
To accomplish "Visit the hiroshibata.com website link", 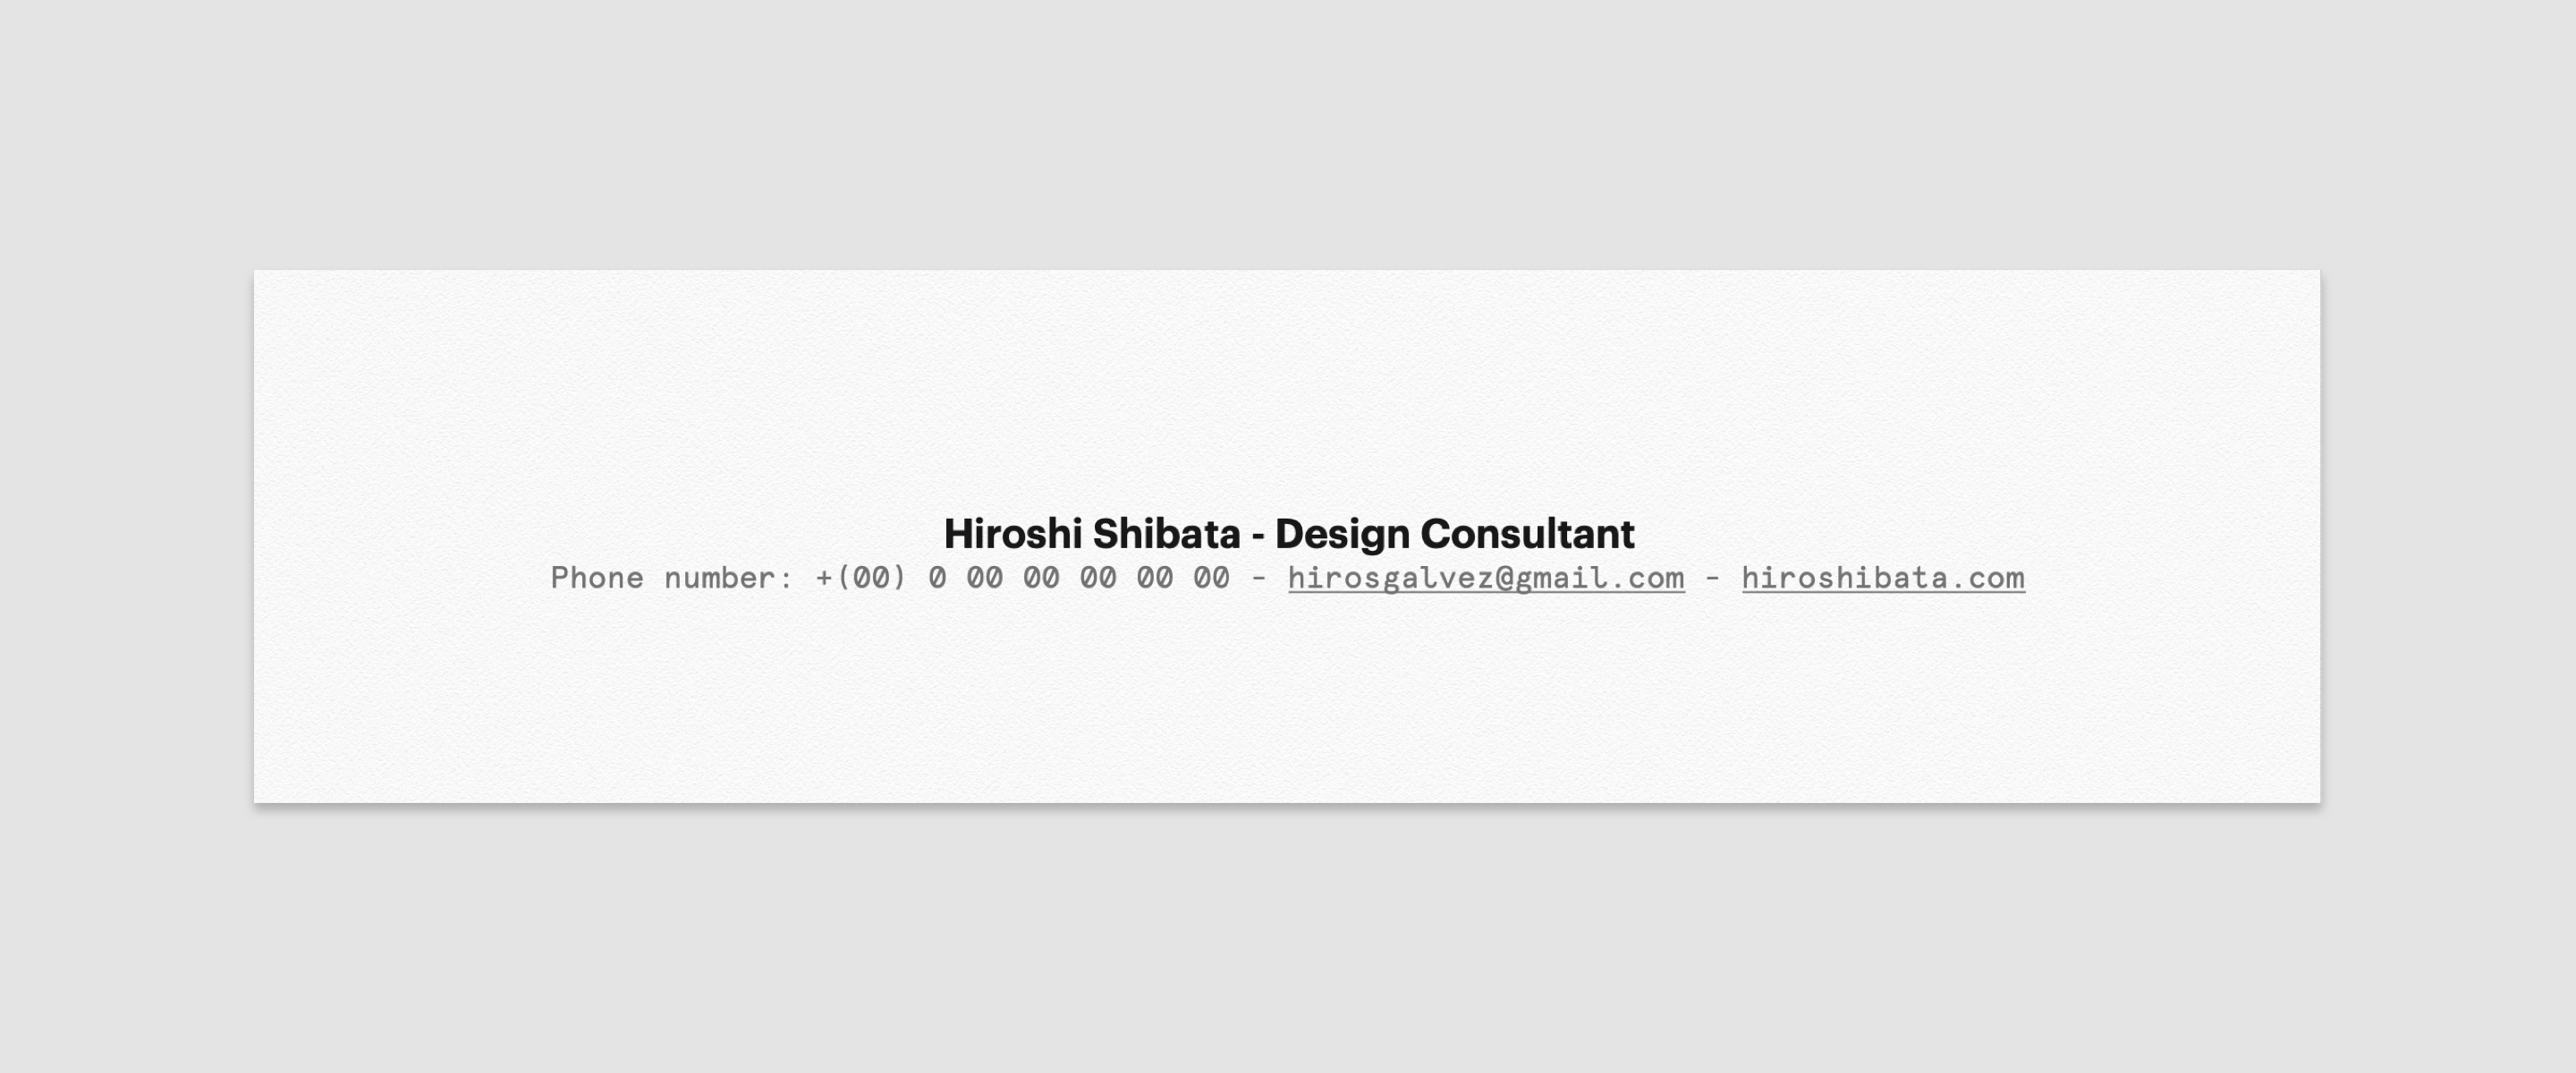I will click(x=1883, y=578).
